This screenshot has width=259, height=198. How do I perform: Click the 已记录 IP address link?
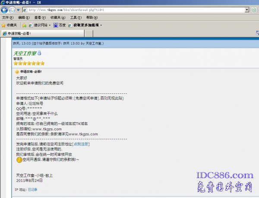(x=32, y=189)
